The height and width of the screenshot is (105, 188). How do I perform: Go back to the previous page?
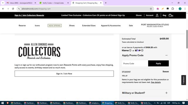pos(3,9)
